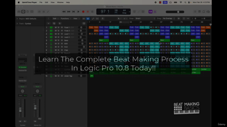This screenshot has height=127, width=227.
Task: Open the Mixer icon
Action: tap(44, 12)
